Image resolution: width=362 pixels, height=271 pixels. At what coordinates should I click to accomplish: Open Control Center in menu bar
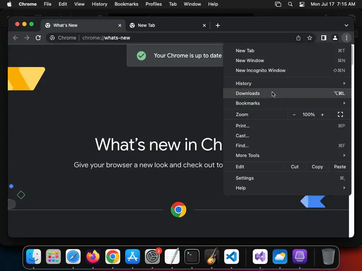coord(302,4)
